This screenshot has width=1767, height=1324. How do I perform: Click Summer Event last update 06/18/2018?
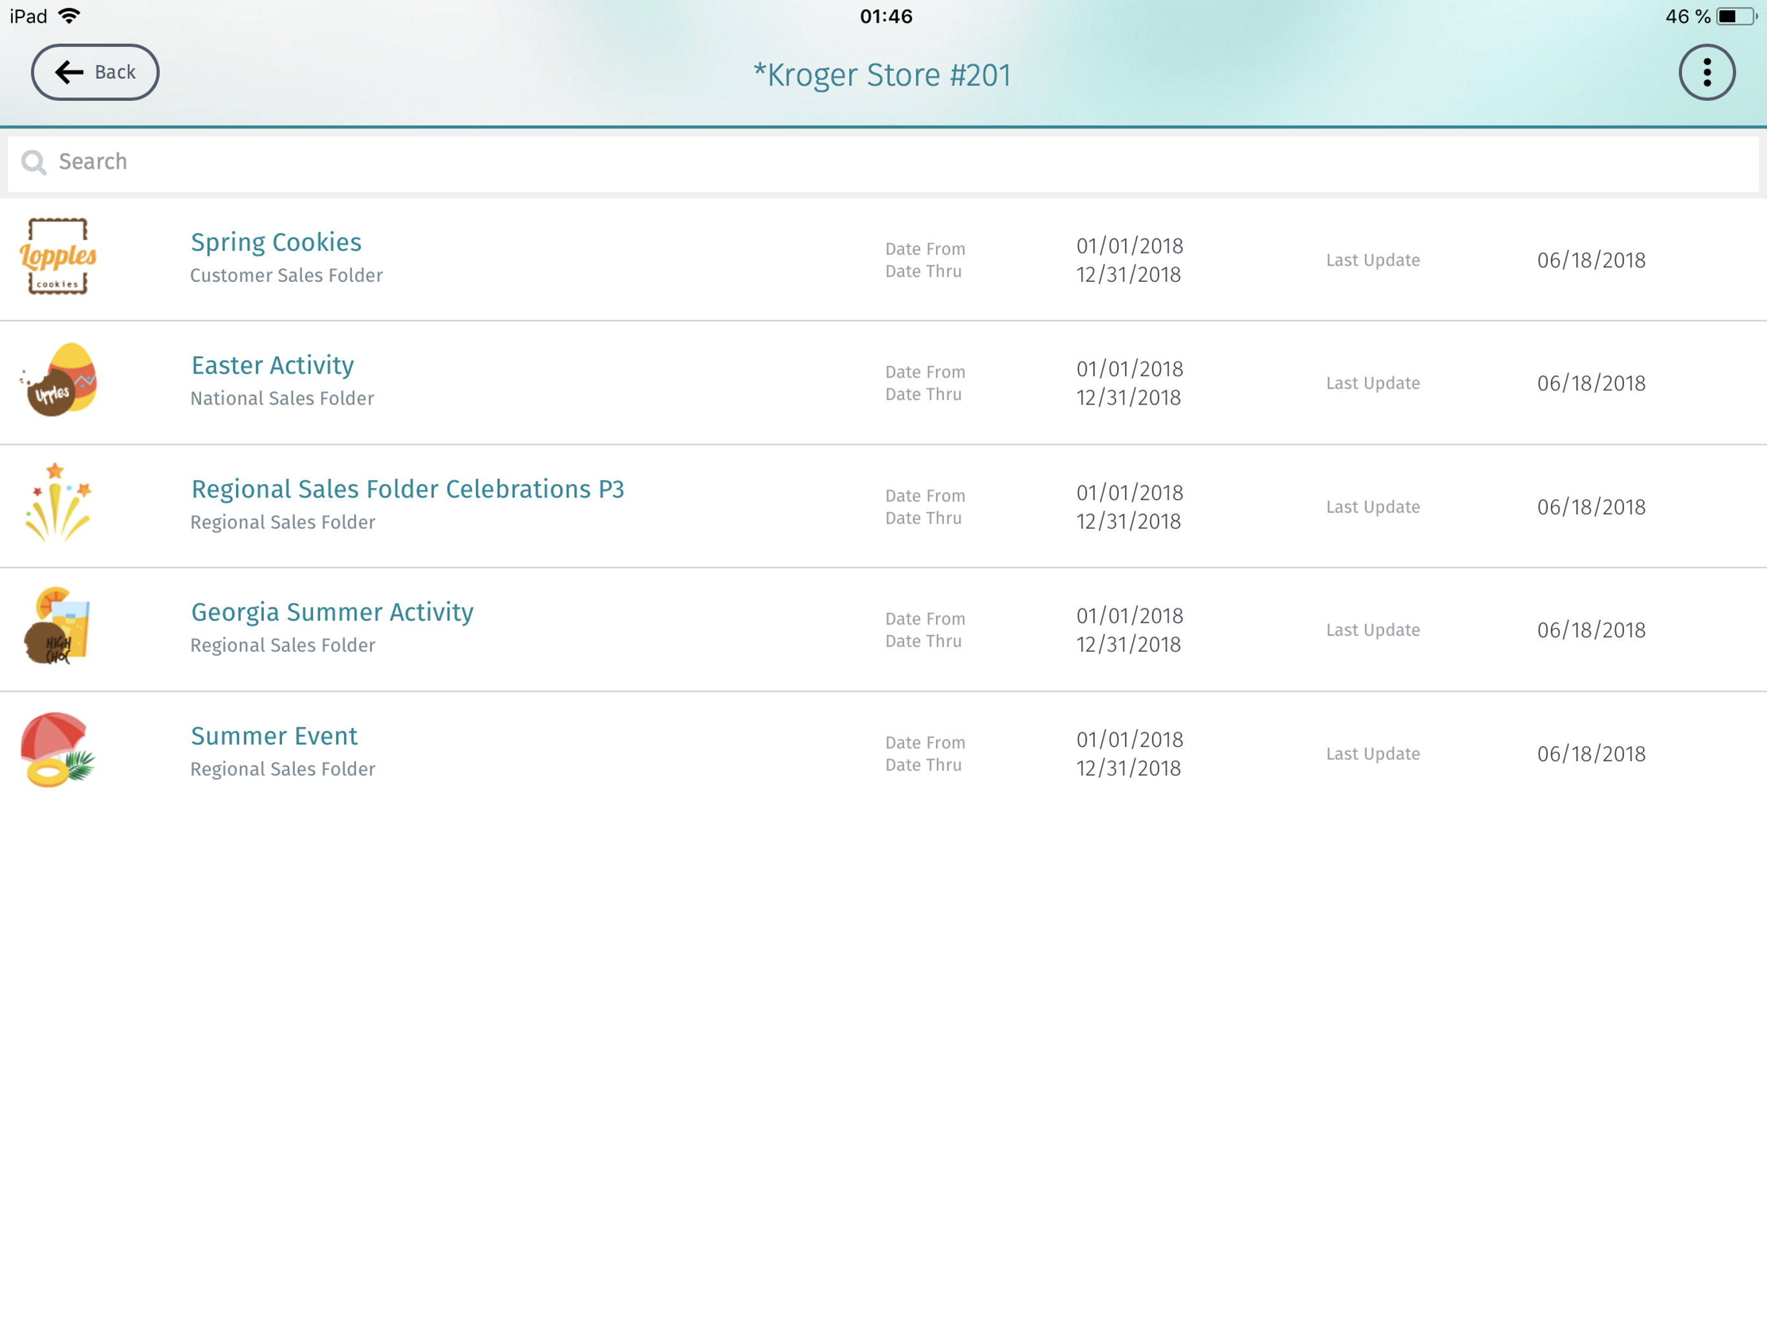1591,754
